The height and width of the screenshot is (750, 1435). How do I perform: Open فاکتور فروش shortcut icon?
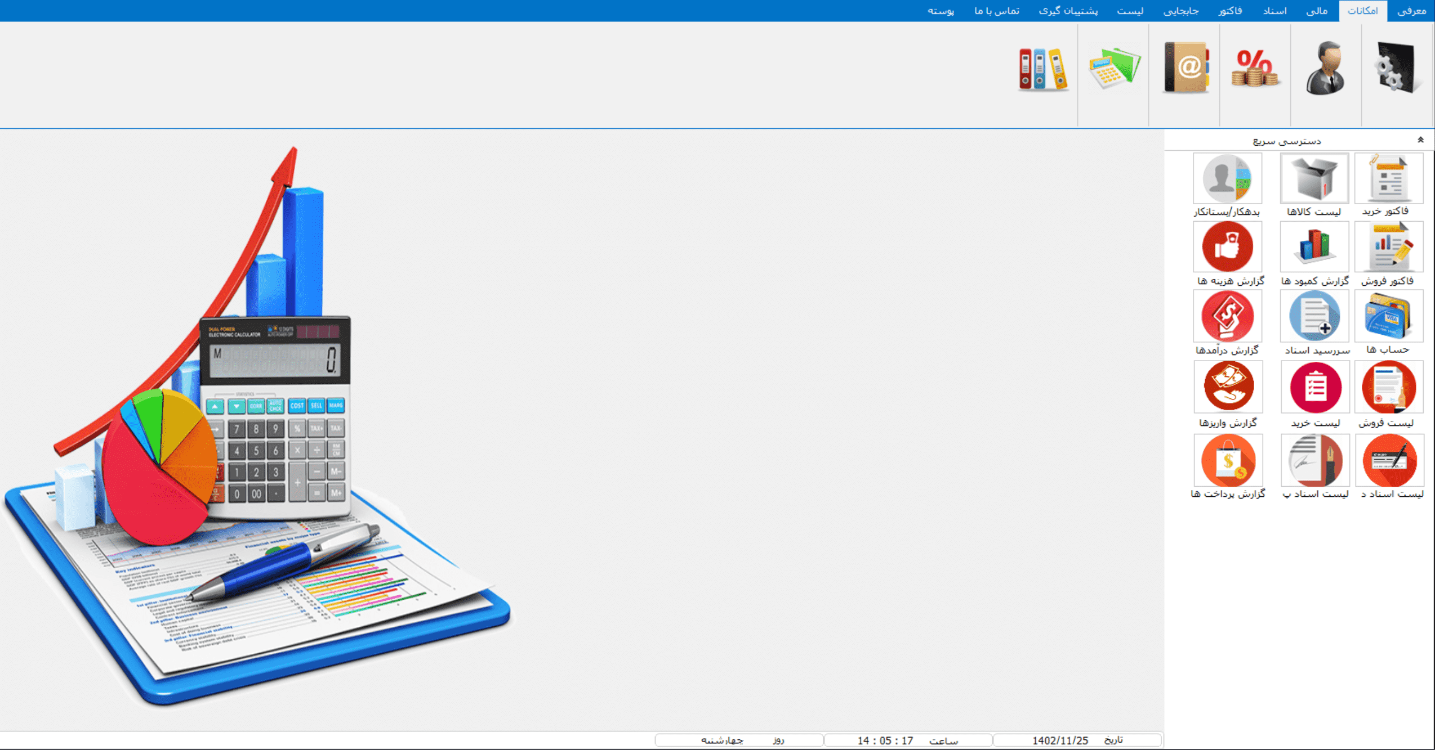tap(1389, 248)
